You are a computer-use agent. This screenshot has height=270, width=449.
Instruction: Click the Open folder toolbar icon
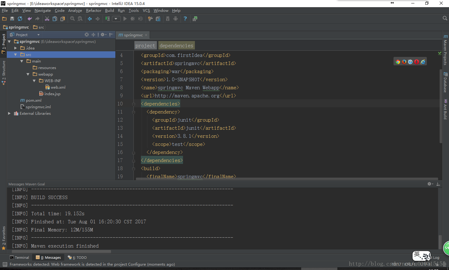tap(4, 19)
